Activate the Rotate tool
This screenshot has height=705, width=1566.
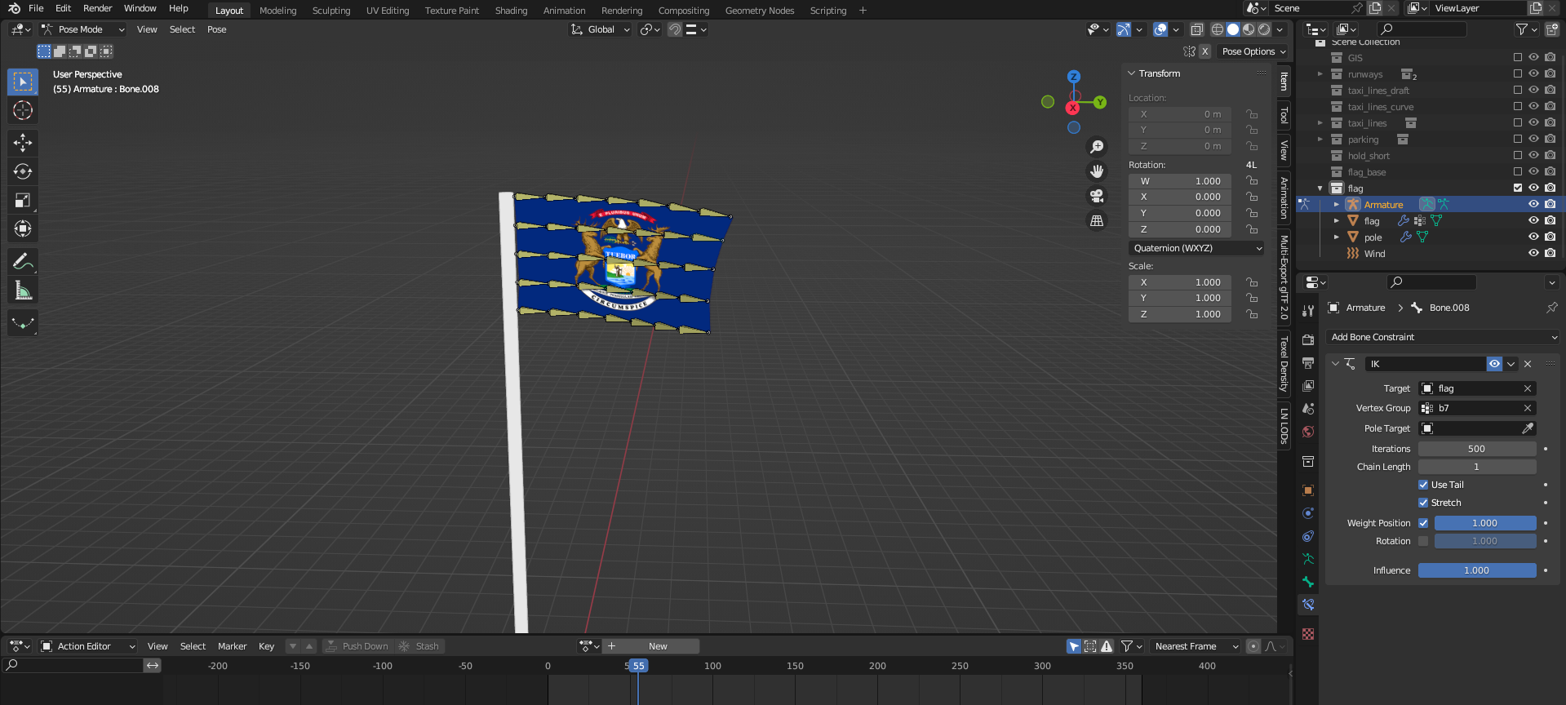pos(23,171)
